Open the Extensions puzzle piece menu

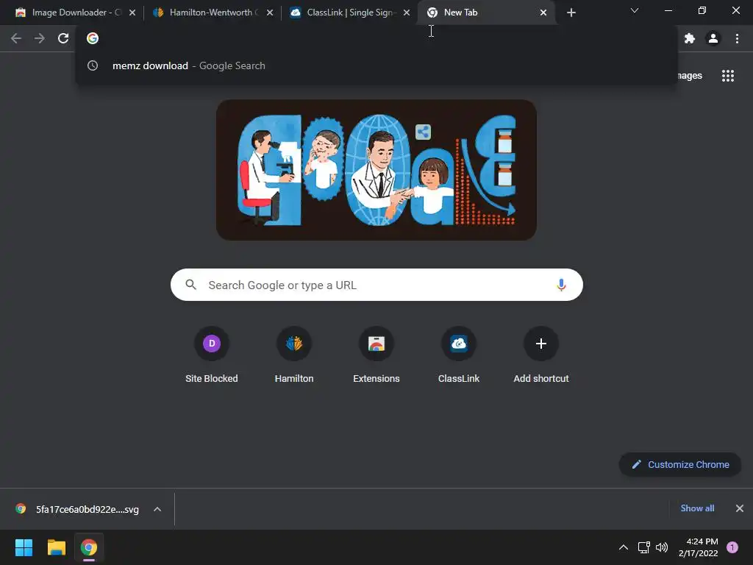tap(690, 38)
